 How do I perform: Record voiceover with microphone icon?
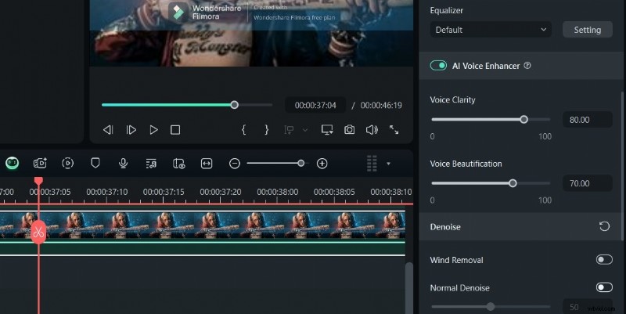click(123, 163)
